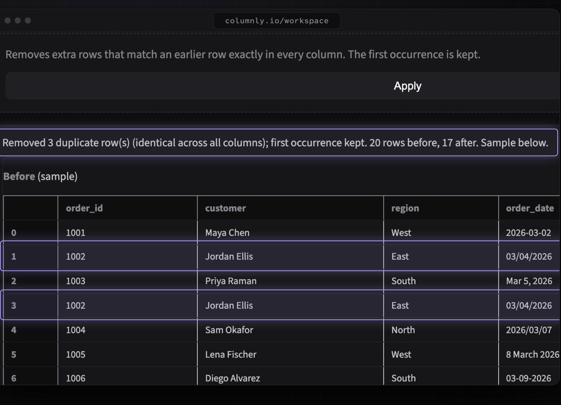Click Jordan Ellis in row index 1
Viewport: 561px width, 405px height.
coord(290,256)
